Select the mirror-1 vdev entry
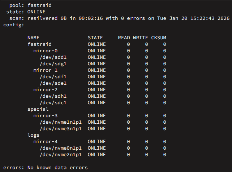 click(46, 70)
